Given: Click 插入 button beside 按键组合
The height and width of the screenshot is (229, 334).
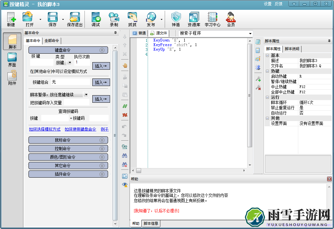Looking at the screenshot, I should [x=101, y=82].
